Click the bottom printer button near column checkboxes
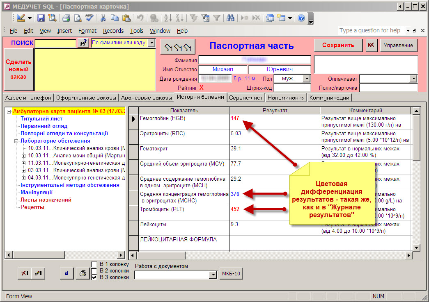Image resolution: width=429 pixels, height=302 pixels. (x=83, y=273)
